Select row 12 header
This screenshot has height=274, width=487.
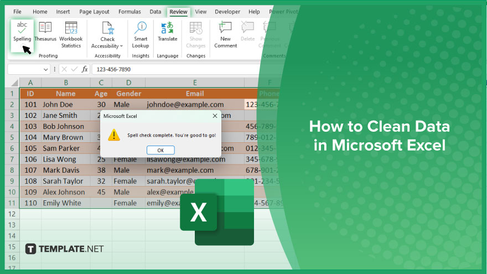point(12,214)
